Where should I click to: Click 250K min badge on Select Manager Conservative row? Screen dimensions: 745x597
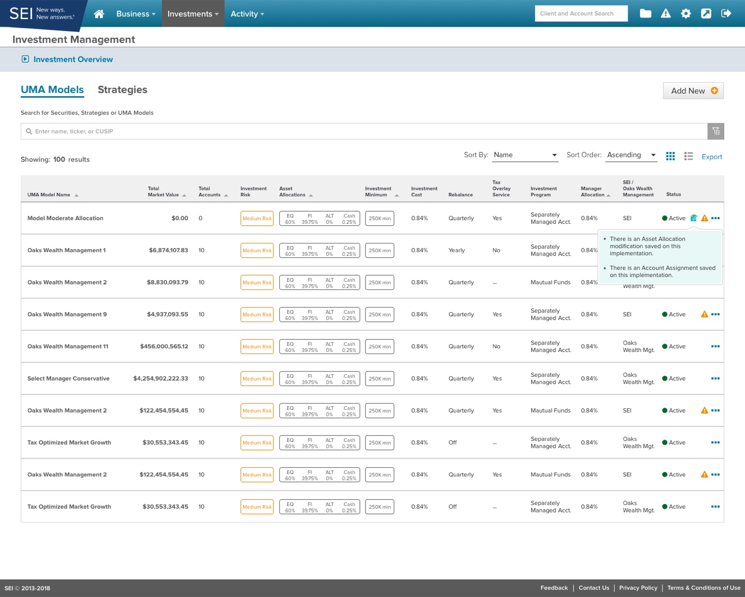point(379,379)
